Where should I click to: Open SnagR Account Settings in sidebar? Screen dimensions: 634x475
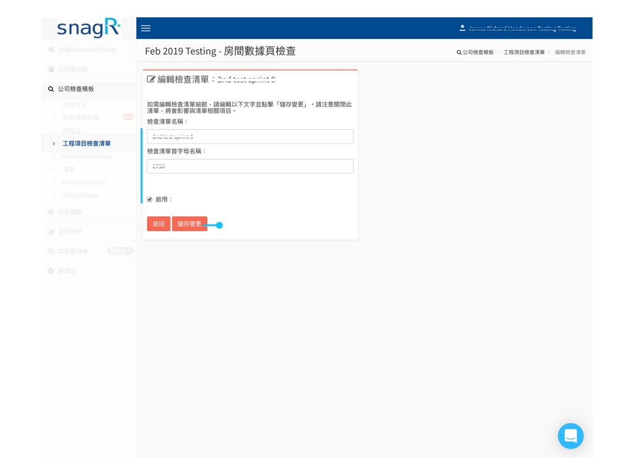pyautogui.click(x=89, y=49)
